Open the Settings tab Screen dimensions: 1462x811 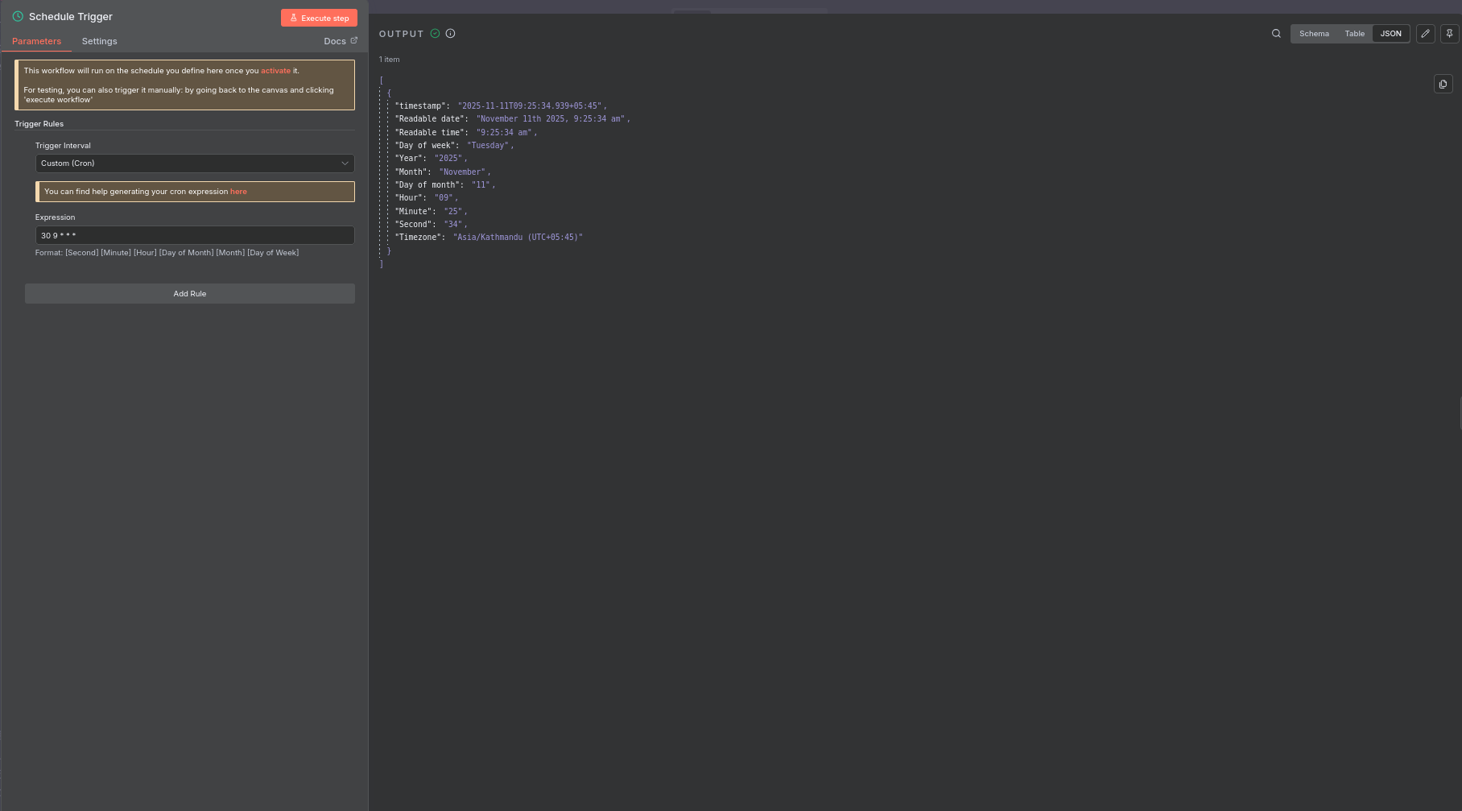[100, 41]
